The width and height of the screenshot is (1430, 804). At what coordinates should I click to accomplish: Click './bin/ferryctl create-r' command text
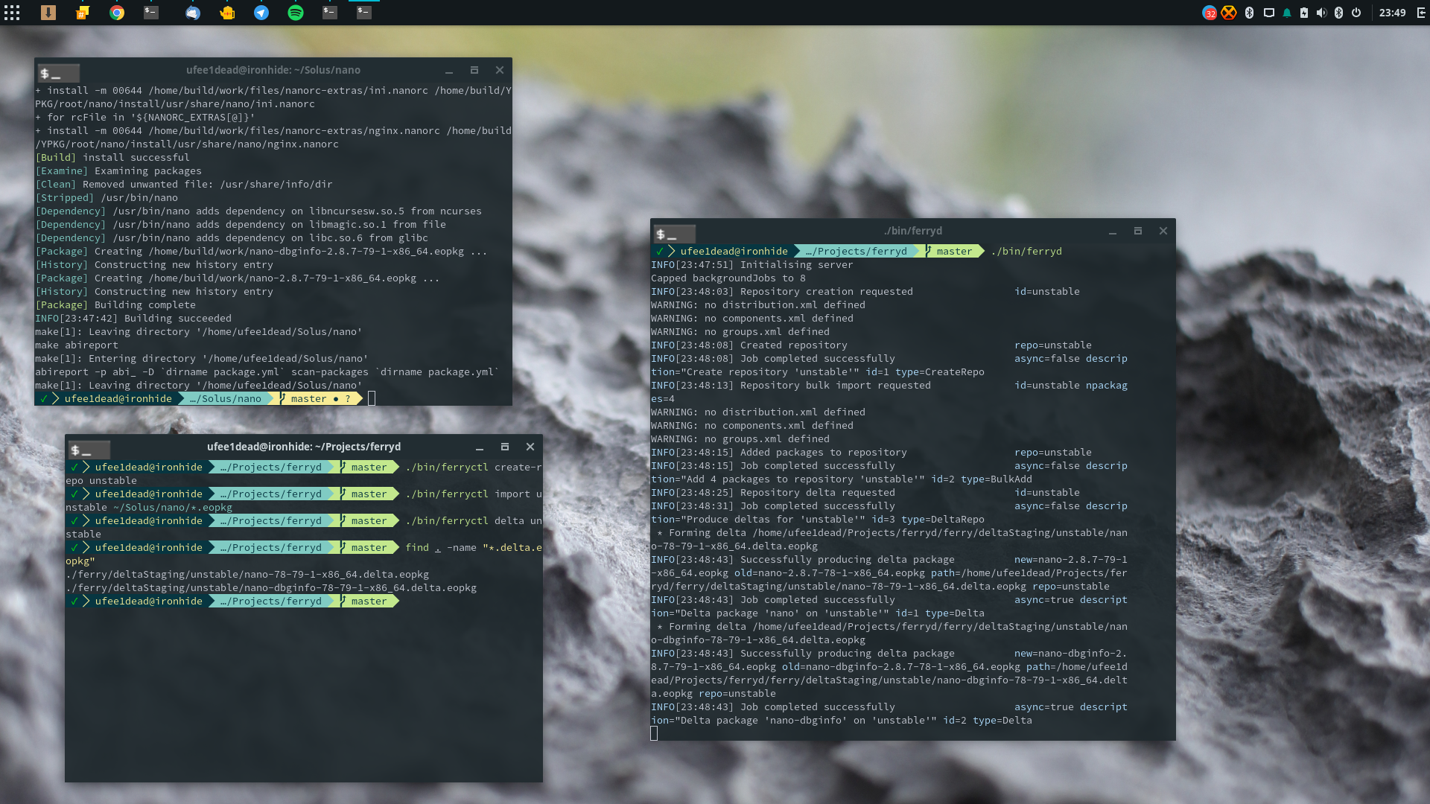point(474,467)
